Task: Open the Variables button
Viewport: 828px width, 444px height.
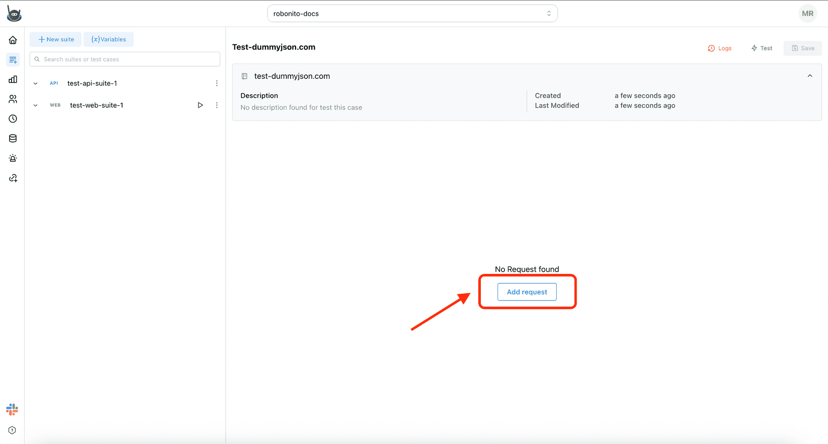Action: [x=109, y=39]
